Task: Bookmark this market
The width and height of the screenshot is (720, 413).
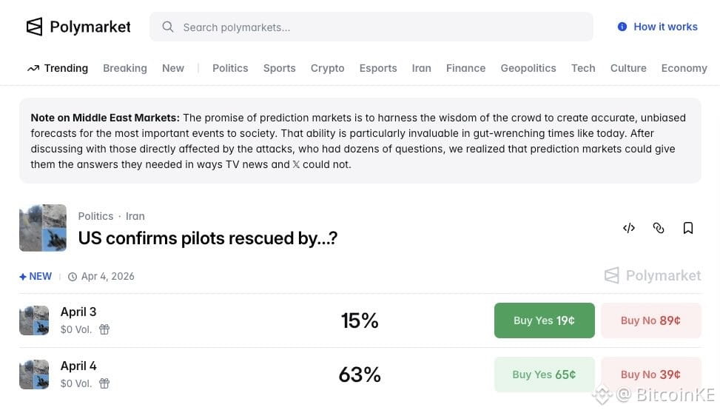Action: 688,228
